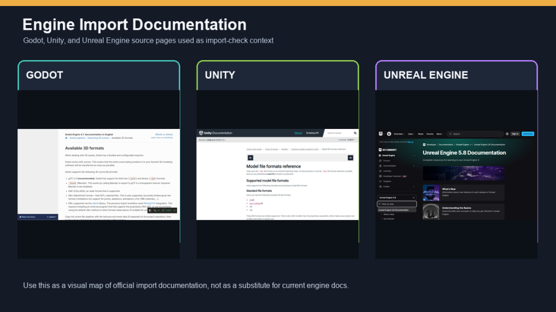Click the Sign in button in Unreal header
Screen dimensions: 556x312
pos(515,134)
